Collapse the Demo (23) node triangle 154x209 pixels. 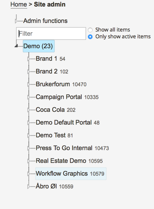[16, 46]
